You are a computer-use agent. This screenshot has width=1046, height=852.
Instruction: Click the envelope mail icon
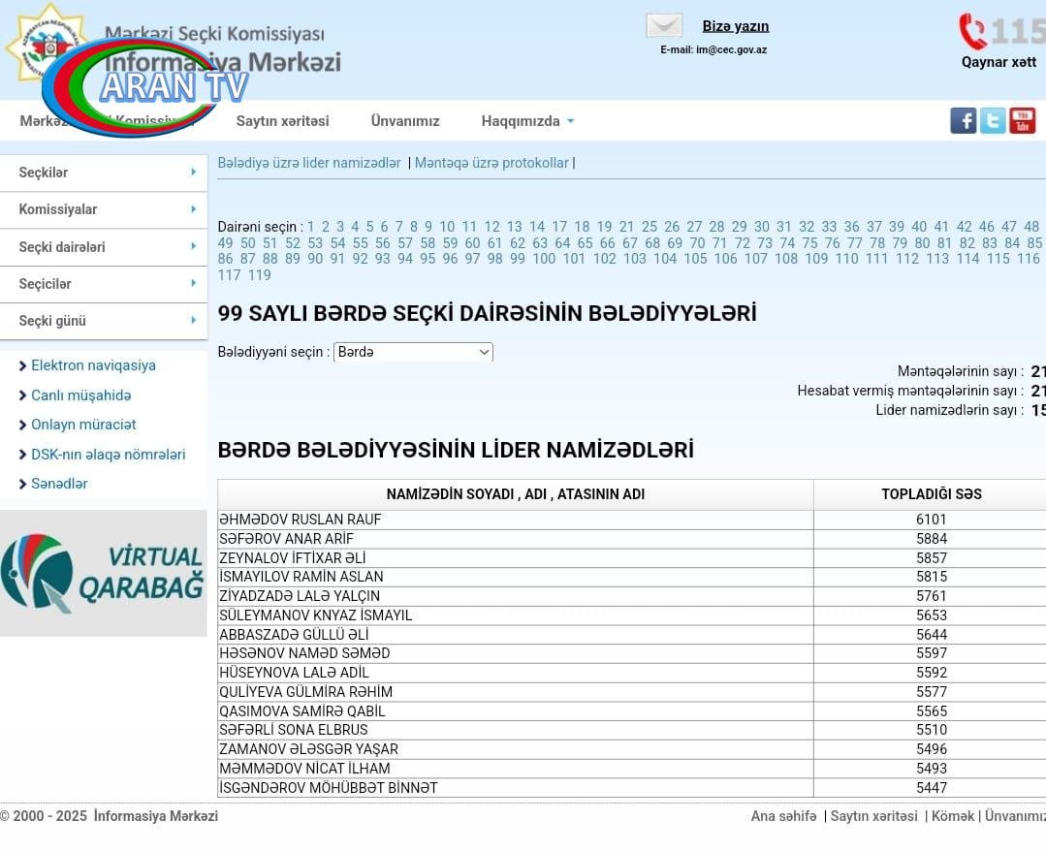coord(664,26)
